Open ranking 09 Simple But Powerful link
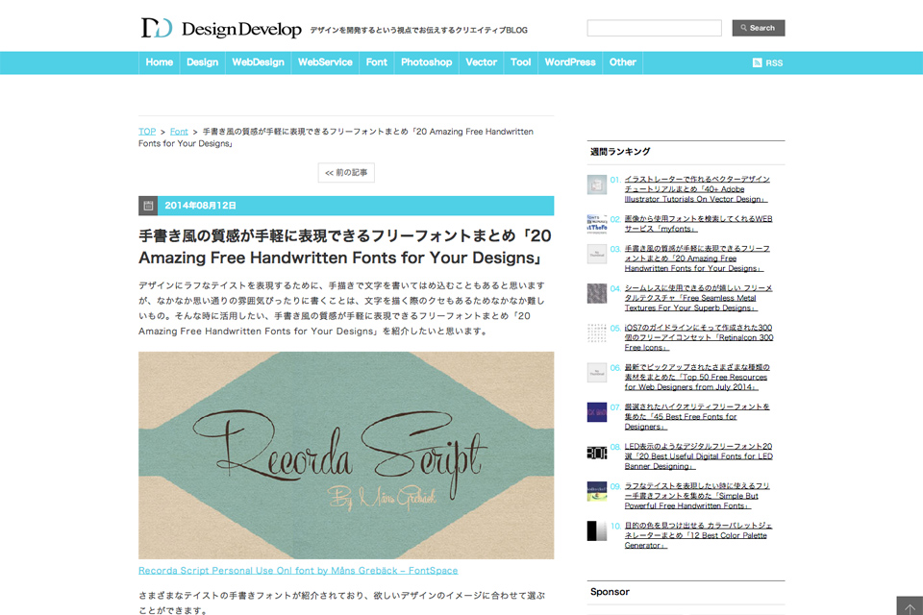The image size is (923, 615). point(697,496)
